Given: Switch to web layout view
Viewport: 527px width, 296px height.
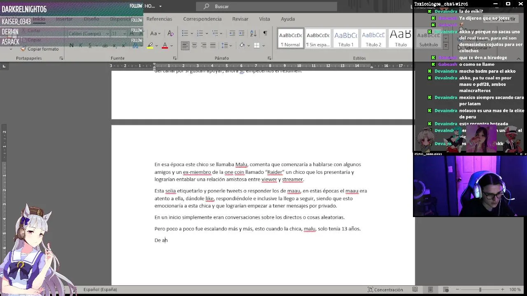Looking at the screenshot, I should click(445, 289).
